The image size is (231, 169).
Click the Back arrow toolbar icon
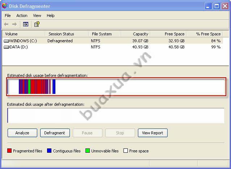6,24
